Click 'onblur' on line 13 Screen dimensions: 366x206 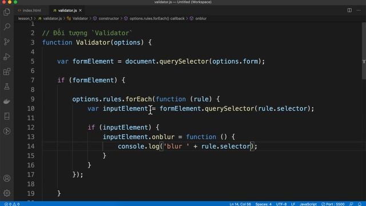pyautogui.click(x=163, y=137)
